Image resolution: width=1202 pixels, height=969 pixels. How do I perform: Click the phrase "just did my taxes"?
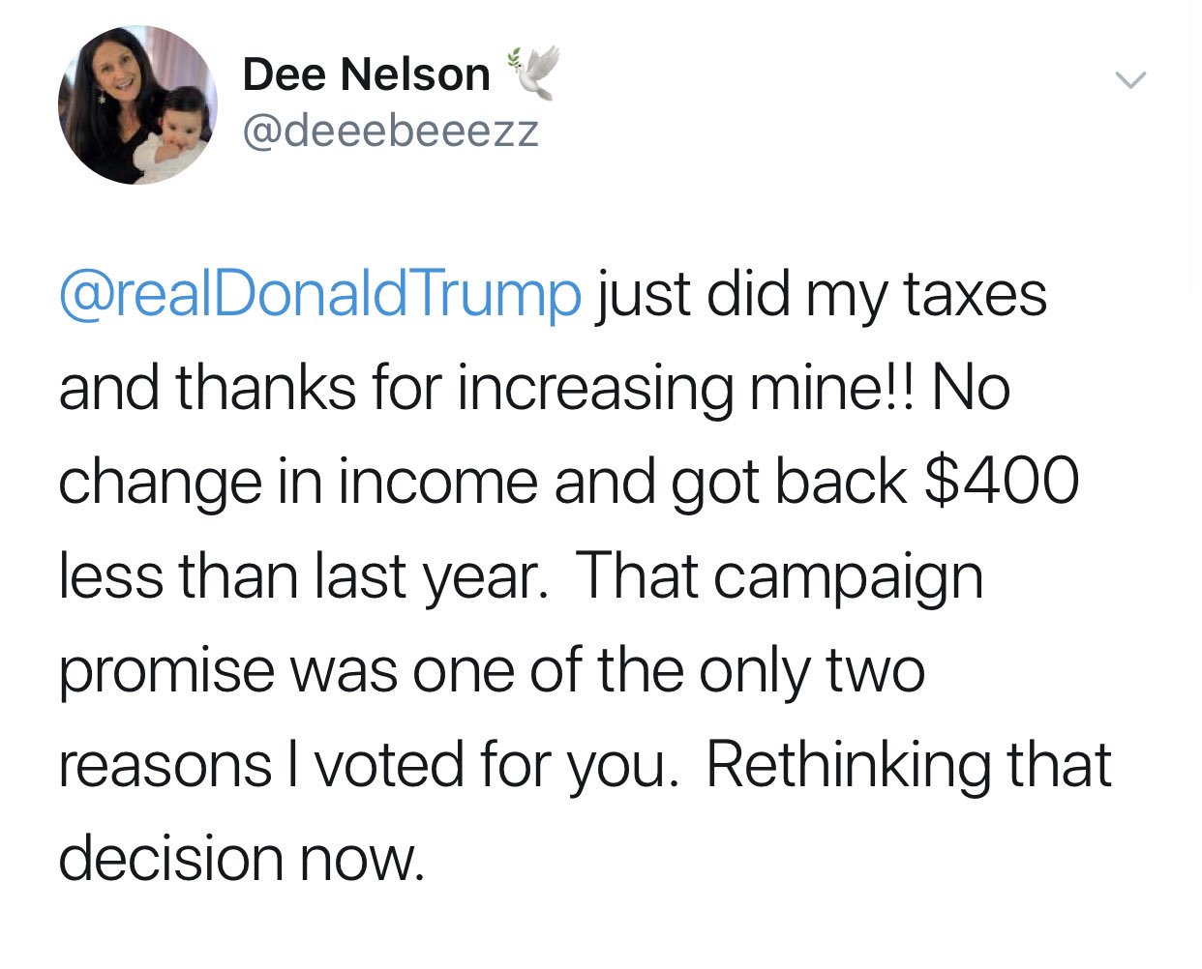pyautogui.click(x=821, y=295)
